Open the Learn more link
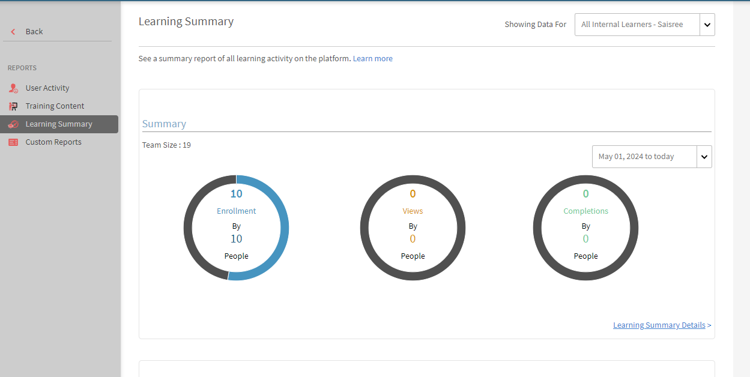The image size is (750, 377). [372, 59]
